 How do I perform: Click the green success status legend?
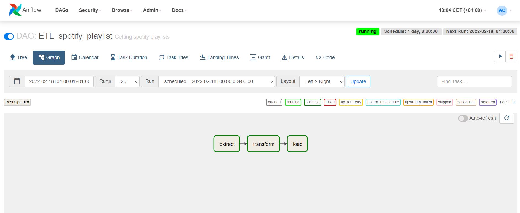pos(312,102)
